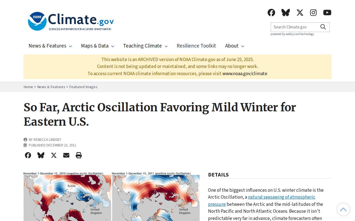Open Bluesky profile icon in header
The width and height of the screenshot is (355, 221).
tap(286, 12)
